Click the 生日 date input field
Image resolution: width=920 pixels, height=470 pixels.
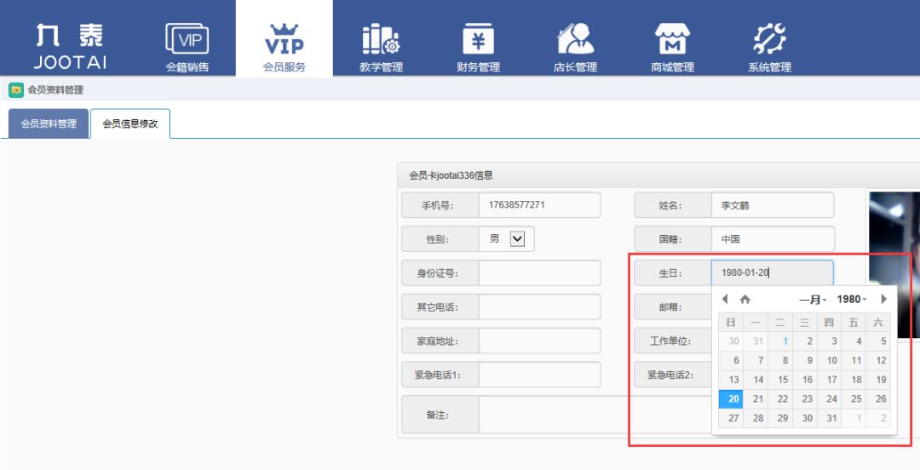(772, 272)
